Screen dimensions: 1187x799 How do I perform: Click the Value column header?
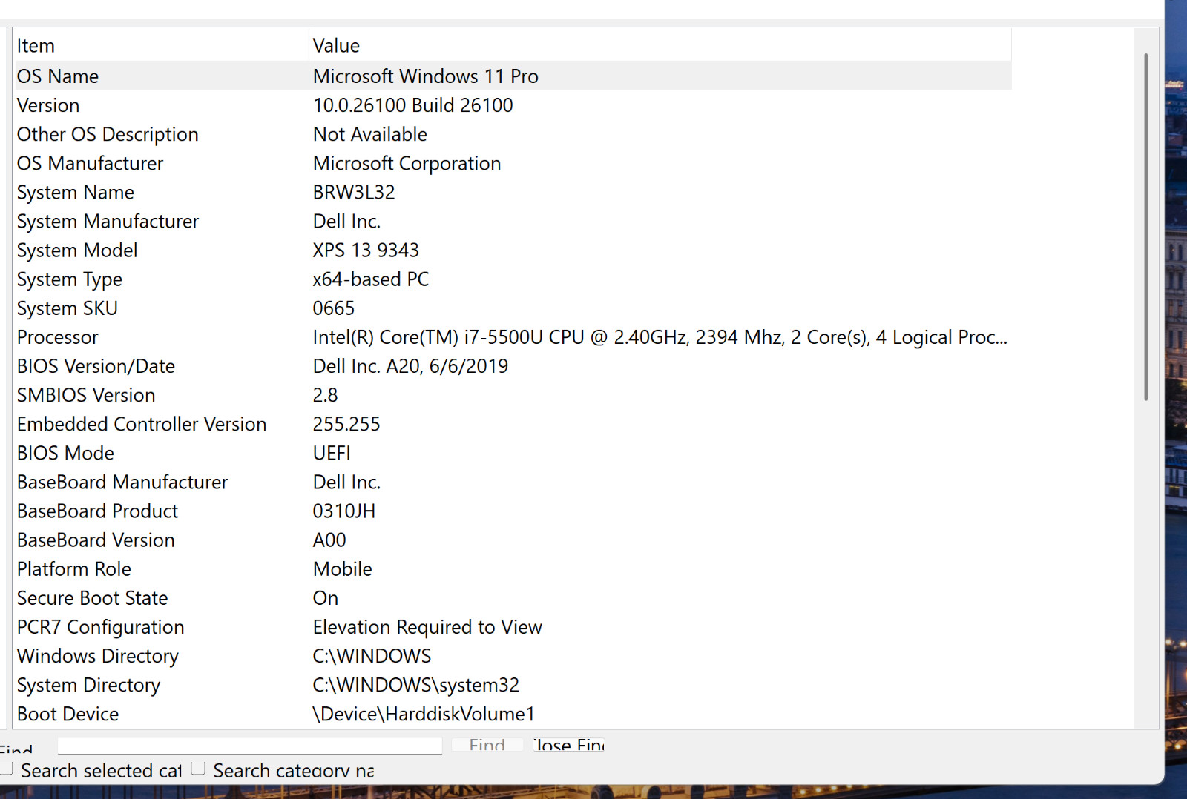pos(660,46)
